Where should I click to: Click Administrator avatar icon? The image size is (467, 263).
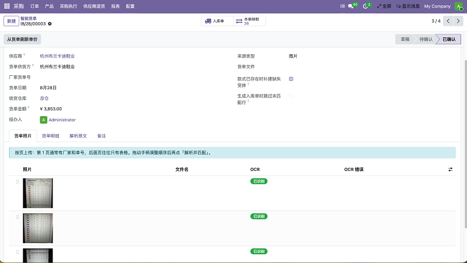tap(43, 120)
